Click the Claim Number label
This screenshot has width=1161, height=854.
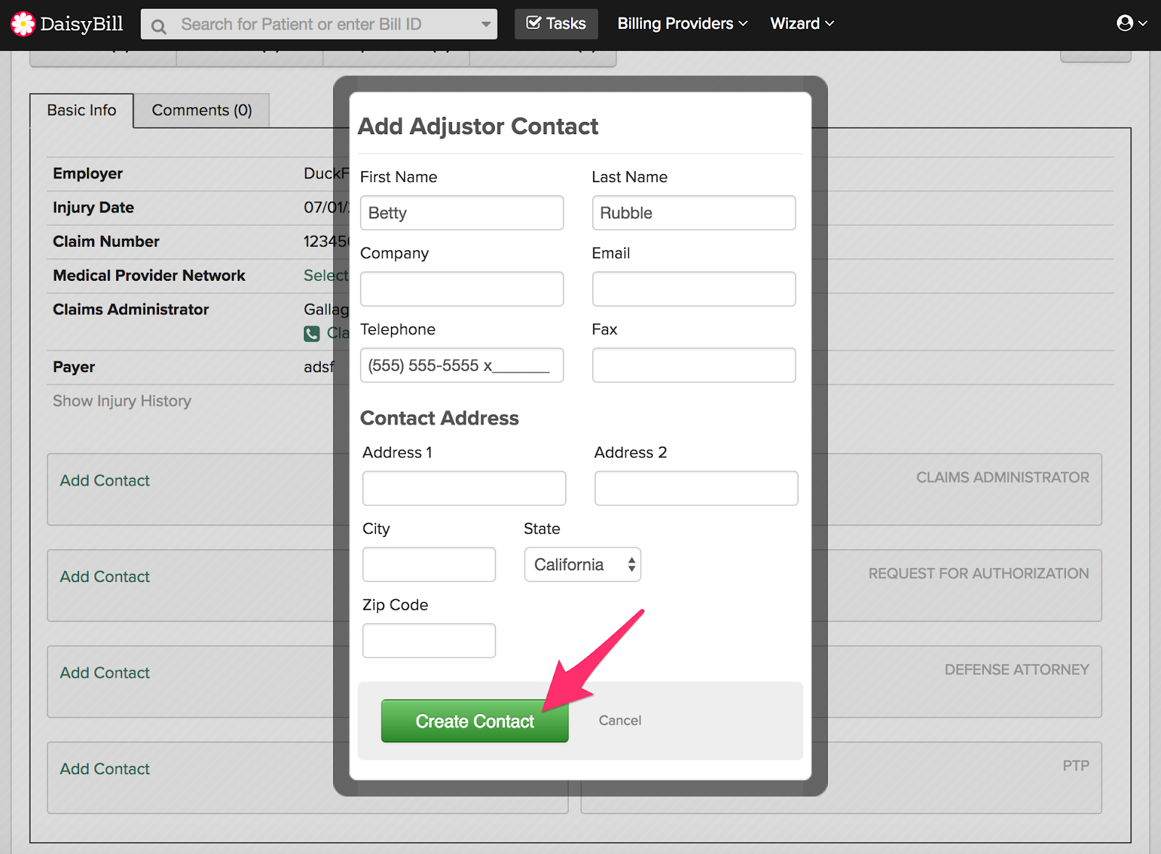pyautogui.click(x=106, y=242)
